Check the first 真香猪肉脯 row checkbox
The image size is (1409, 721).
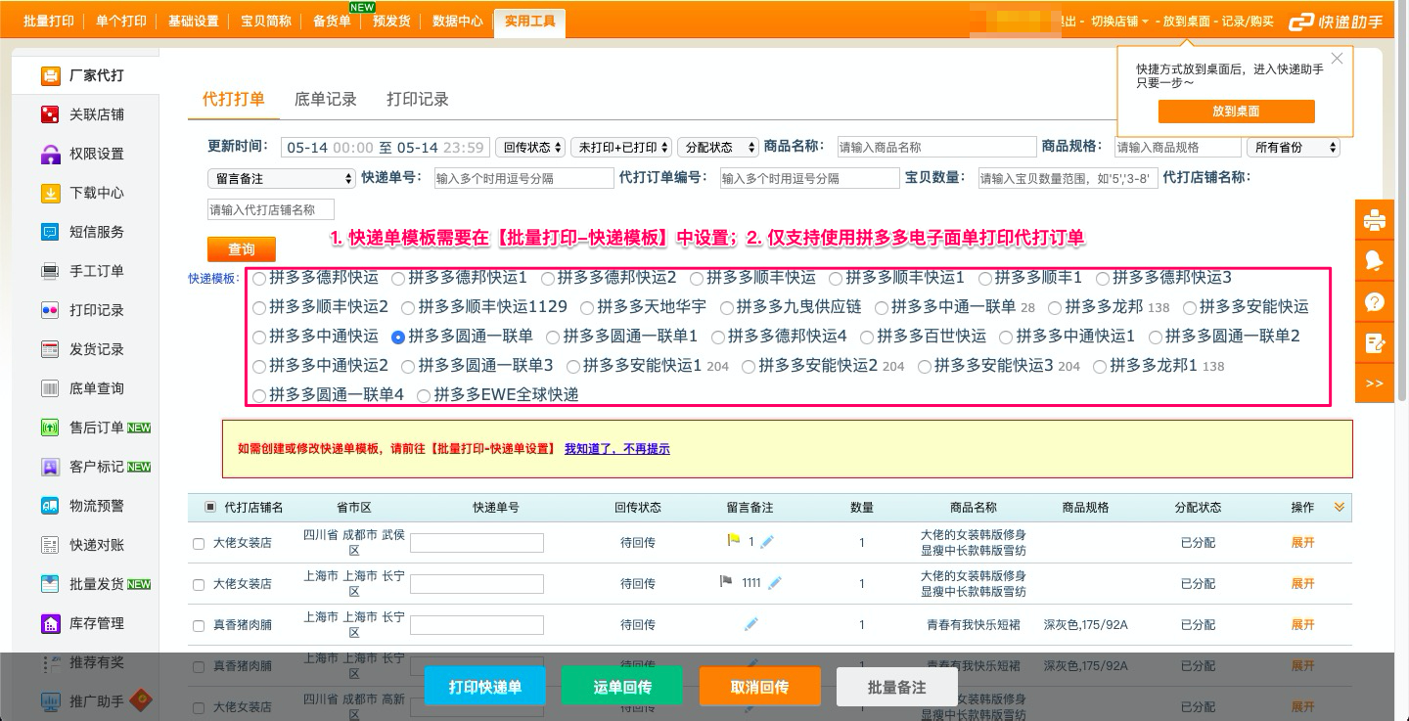click(199, 625)
